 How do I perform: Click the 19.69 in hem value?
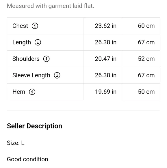tap(106, 92)
